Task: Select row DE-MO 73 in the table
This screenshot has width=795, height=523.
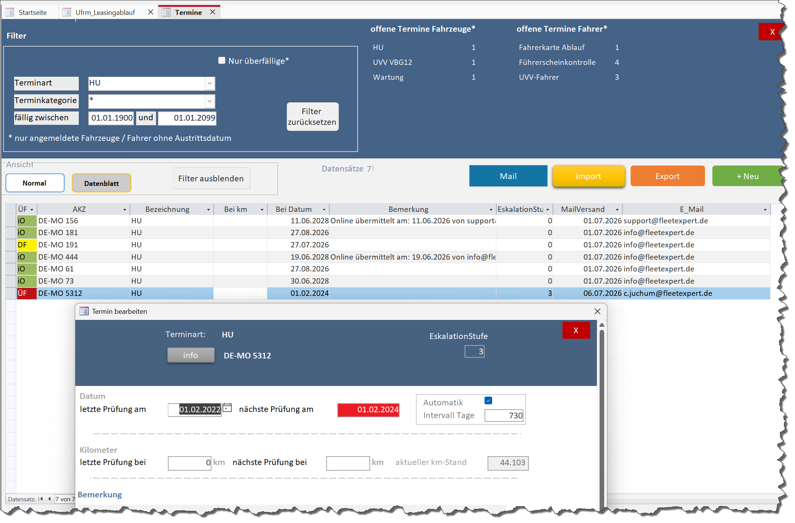Action: pyautogui.click(x=393, y=281)
